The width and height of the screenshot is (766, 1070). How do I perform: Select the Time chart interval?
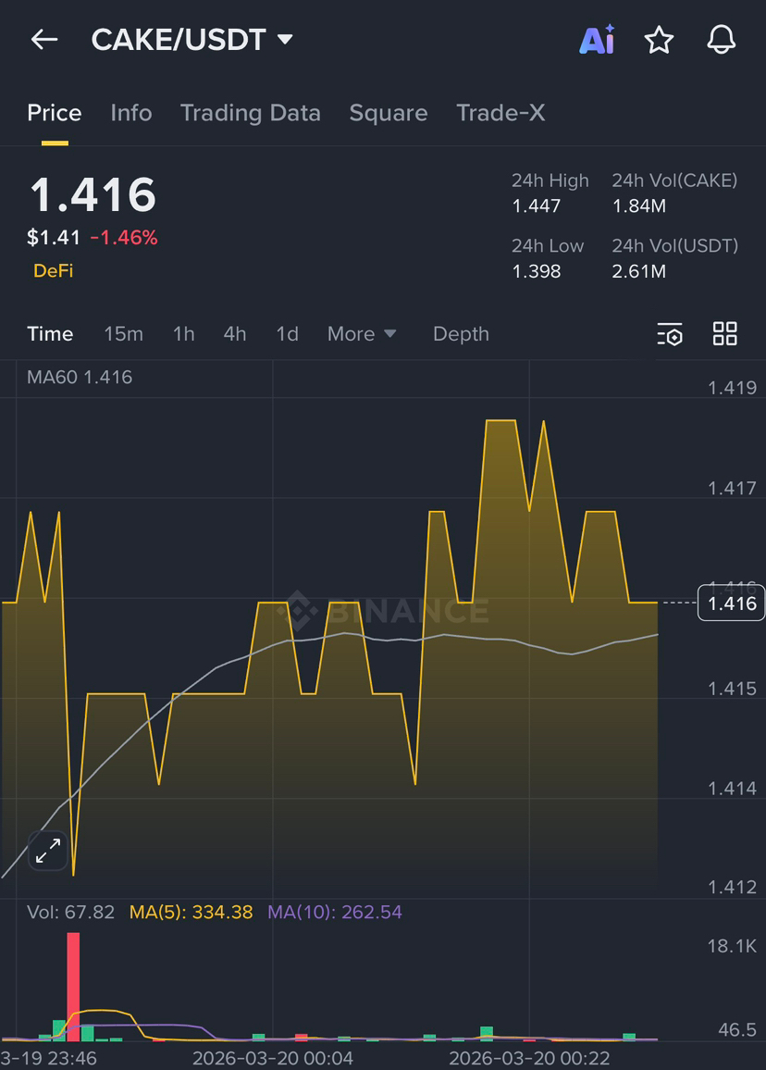tap(50, 334)
